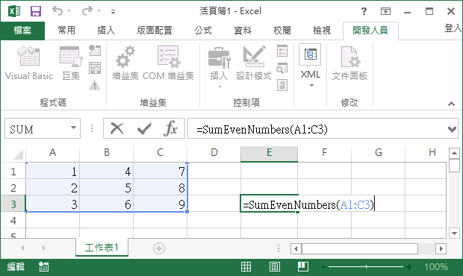Click the Redo arrow icon
This screenshot has width=463, height=276.
[x=87, y=11]
